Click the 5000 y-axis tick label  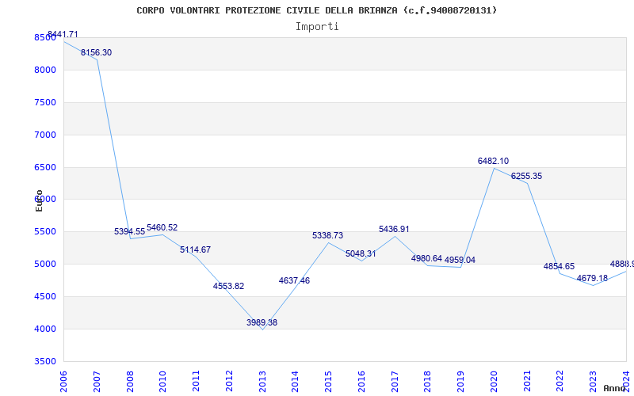click(45, 264)
